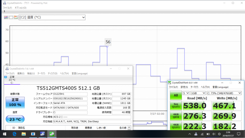
Task: Click the circled X tray icon beside the volume icon
Action: [219, 134]
